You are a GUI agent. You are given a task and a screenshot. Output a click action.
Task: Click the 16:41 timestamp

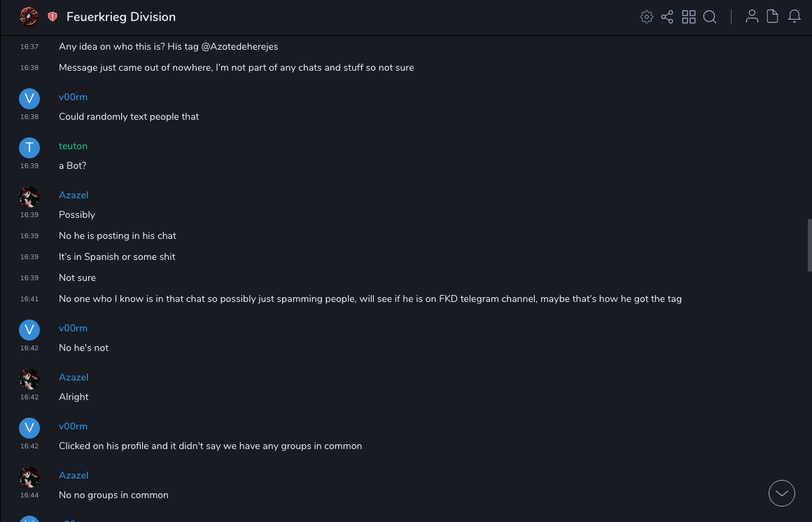click(x=29, y=299)
